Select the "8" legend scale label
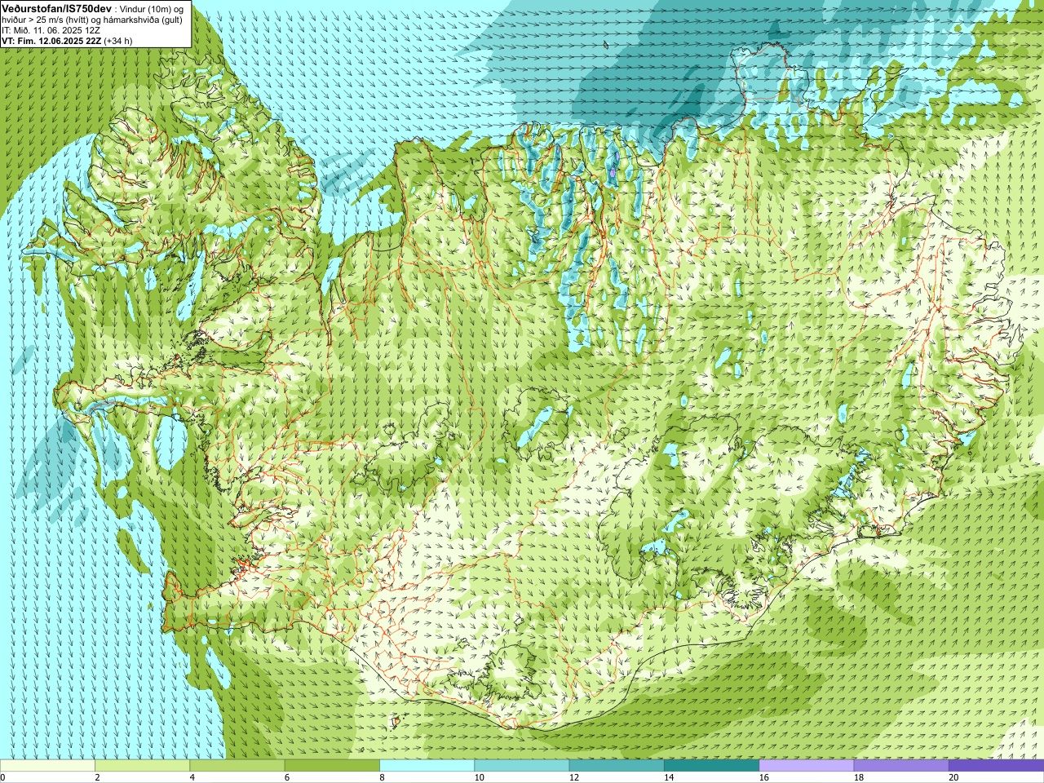 pyautogui.click(x=382, y=777)
